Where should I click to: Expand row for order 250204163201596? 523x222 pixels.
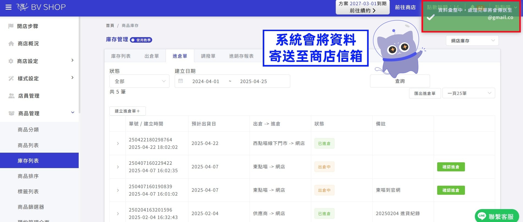click(118, 214)
